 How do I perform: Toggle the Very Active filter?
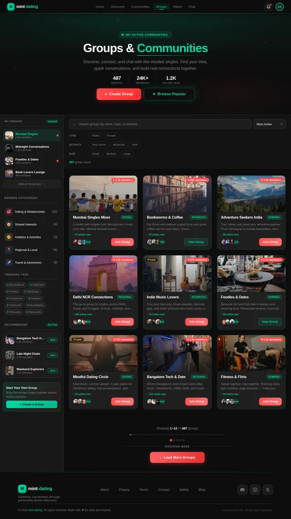pyautogui.click(x=99, y=145)
